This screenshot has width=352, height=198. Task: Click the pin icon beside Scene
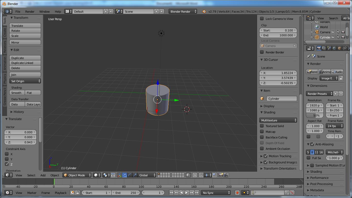tap(308, 56)
